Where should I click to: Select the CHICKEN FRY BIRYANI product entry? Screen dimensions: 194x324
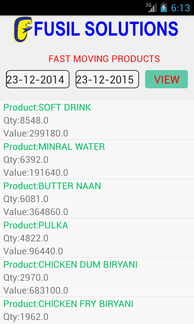point(97,310)
